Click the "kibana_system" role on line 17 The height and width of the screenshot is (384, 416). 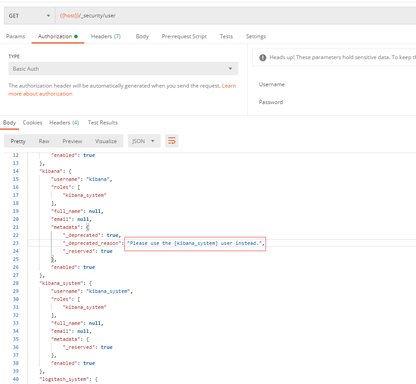tap(85, 195)
